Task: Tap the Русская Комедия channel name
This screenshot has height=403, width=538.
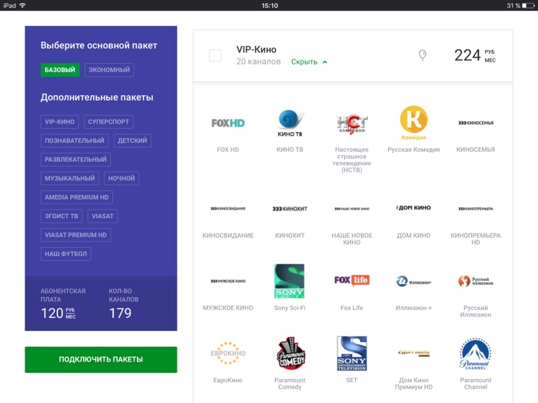Action: click(413, 150)
